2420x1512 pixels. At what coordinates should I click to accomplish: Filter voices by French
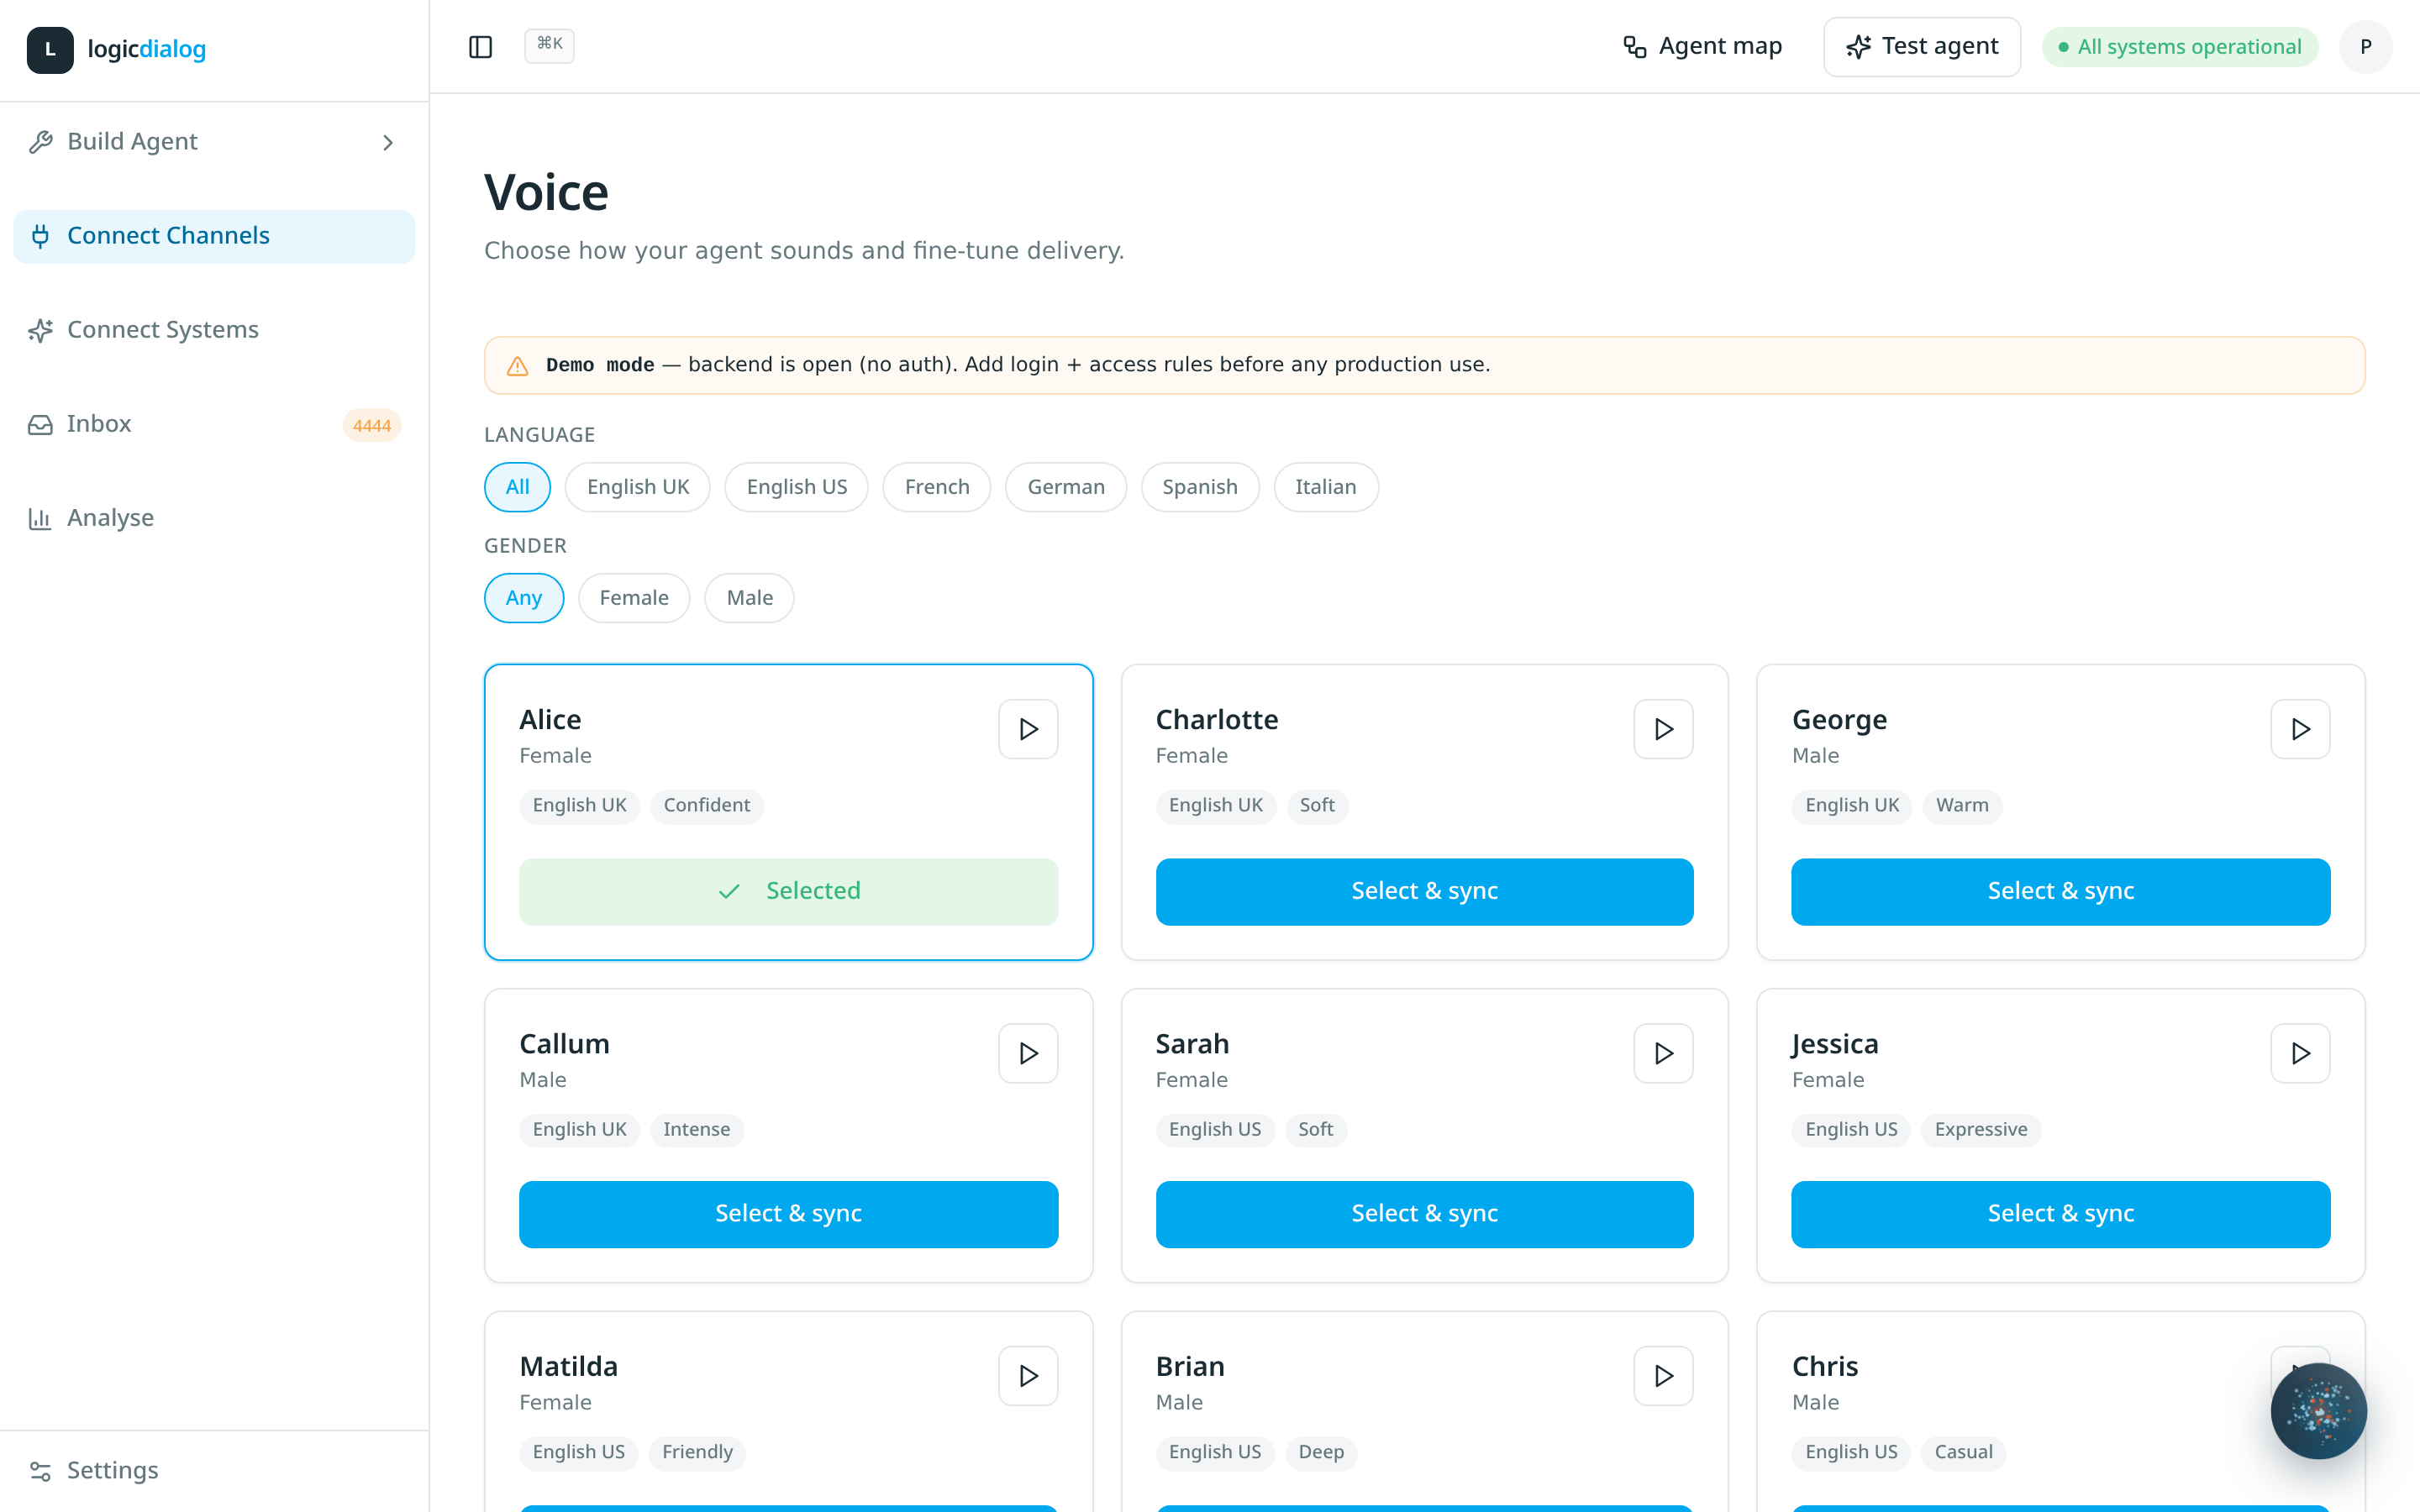pyautogui.click(x=937, y=487)
